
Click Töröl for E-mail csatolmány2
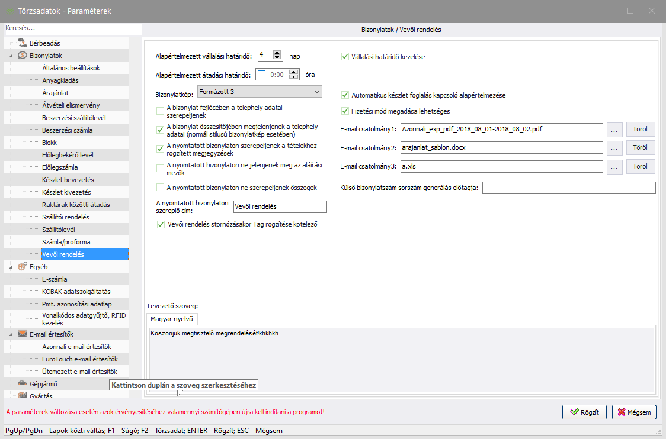coord(640,148)
